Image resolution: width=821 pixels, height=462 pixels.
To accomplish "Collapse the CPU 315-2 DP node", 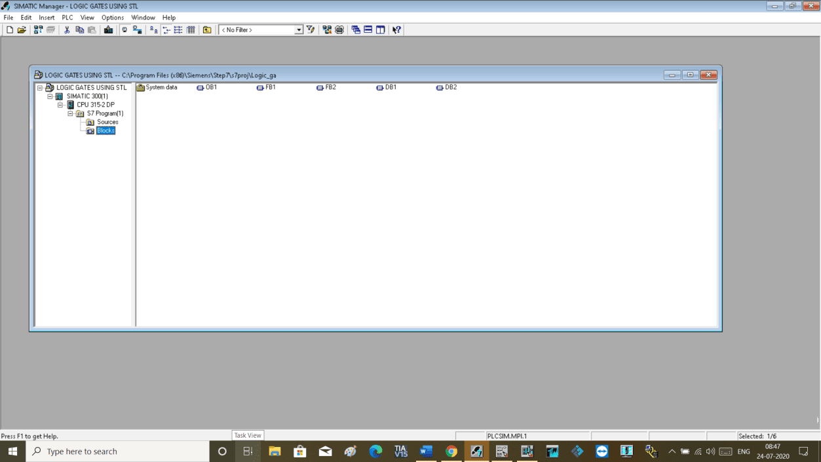I will tap(60, 105).
